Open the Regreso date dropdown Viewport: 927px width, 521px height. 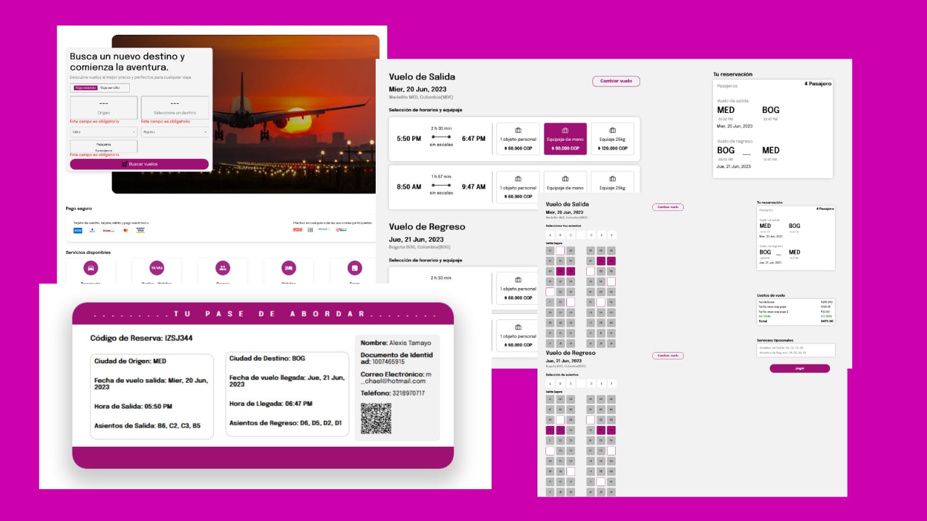coord(175,132)
